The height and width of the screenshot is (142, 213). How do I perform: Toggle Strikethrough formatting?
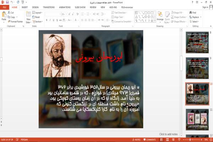pos(60,20)
